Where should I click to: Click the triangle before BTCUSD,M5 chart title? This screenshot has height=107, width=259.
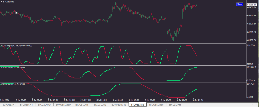click(x=1, y=1)
